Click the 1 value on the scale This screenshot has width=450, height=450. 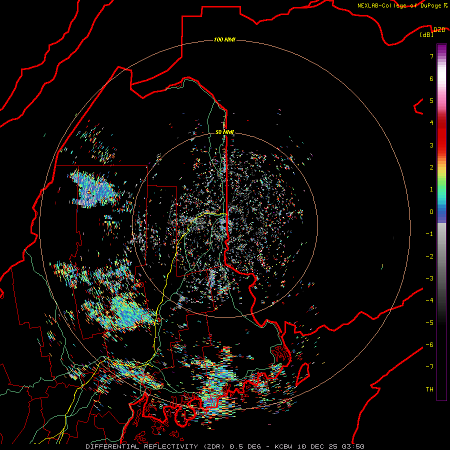(x=431, y=189)
